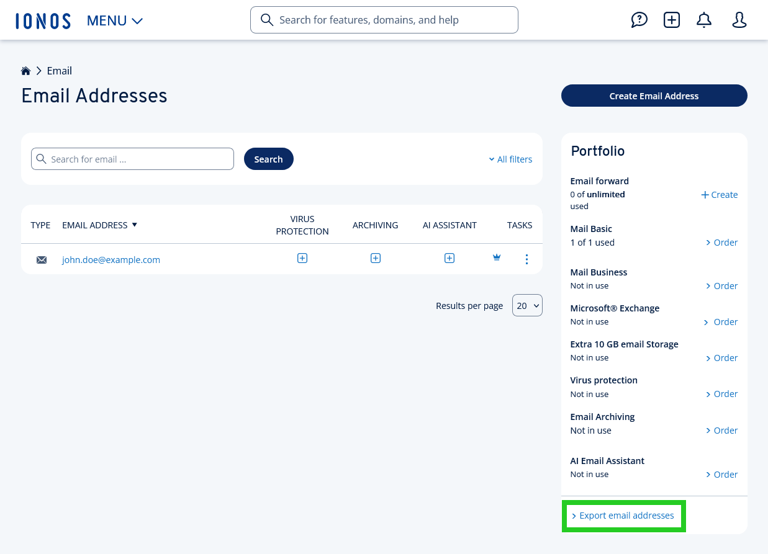Open the three-dot tasks menu
This screenshot has width=768, height=554.
point(526,259)
